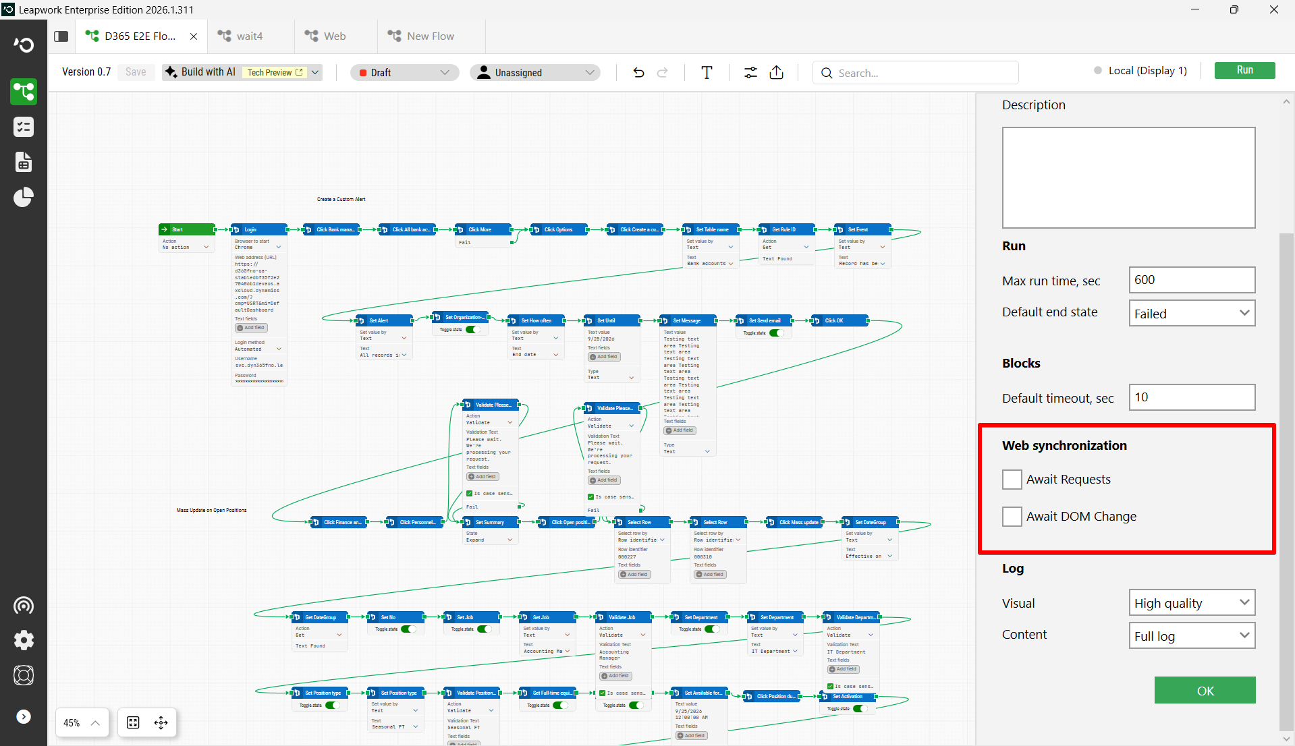Image resolution: width=1295 pixels, height=746 pixels.
Task: Click the text annotation T icon
Action: click(707, 73)
